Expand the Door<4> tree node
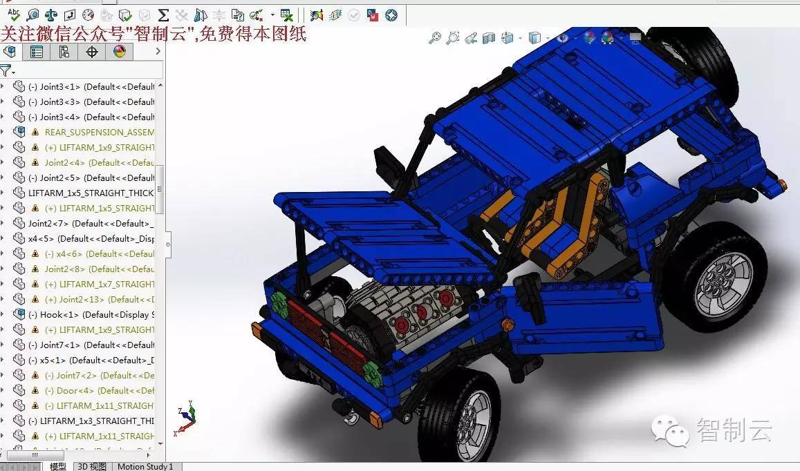Image resolution: width=800 pixels, height=471 pixels. (x=3, y=390)
